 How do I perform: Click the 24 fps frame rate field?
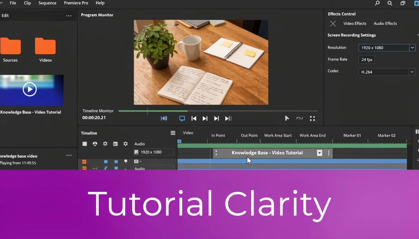[x=366, y=60]
